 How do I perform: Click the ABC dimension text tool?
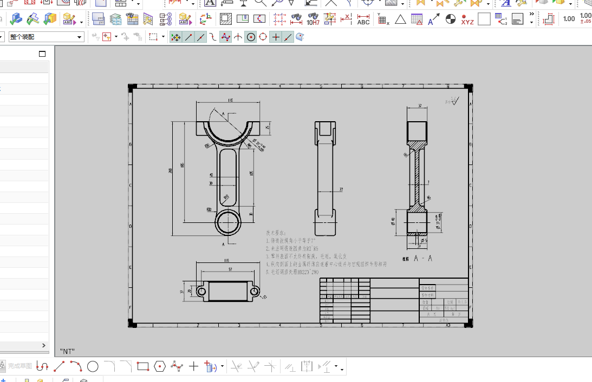[363, 19]
